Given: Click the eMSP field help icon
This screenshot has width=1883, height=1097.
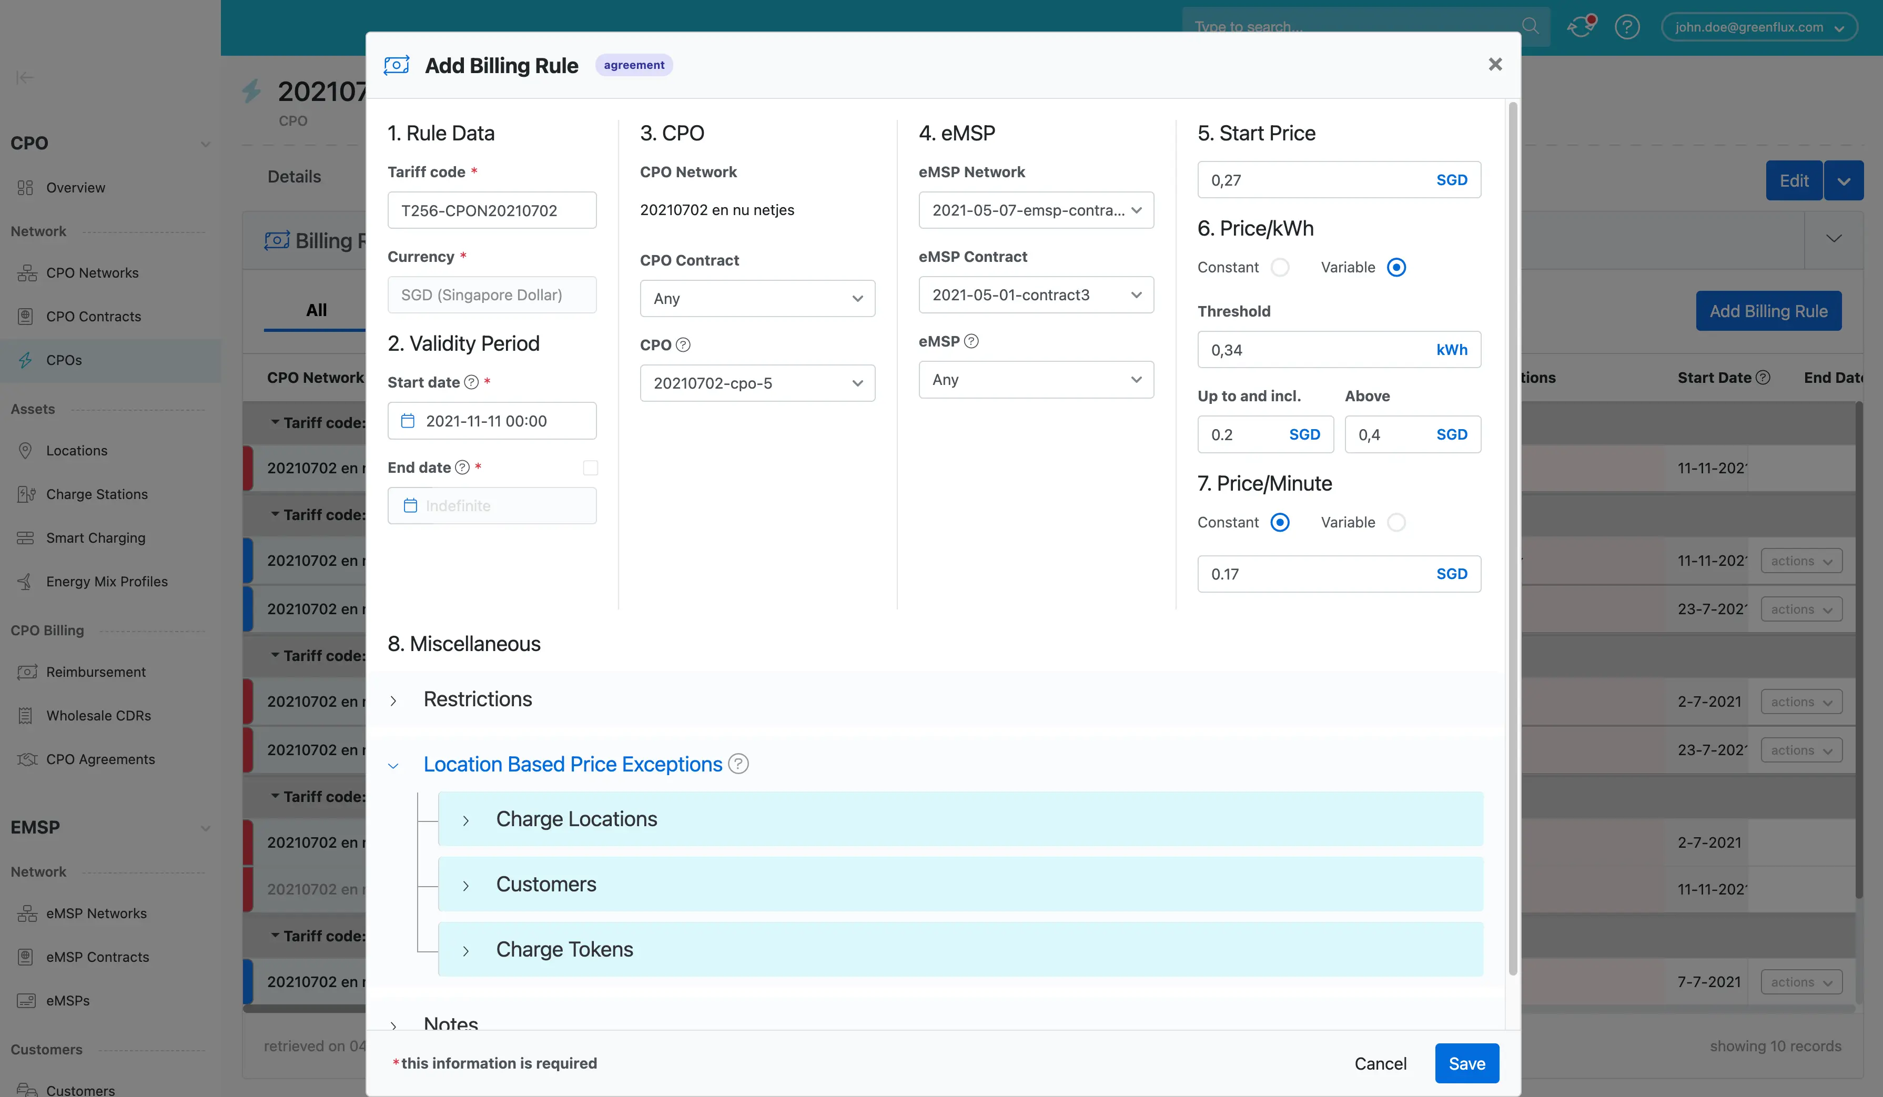Looking at the screenshot, I should pyautogui.click(x=970, y=341).
